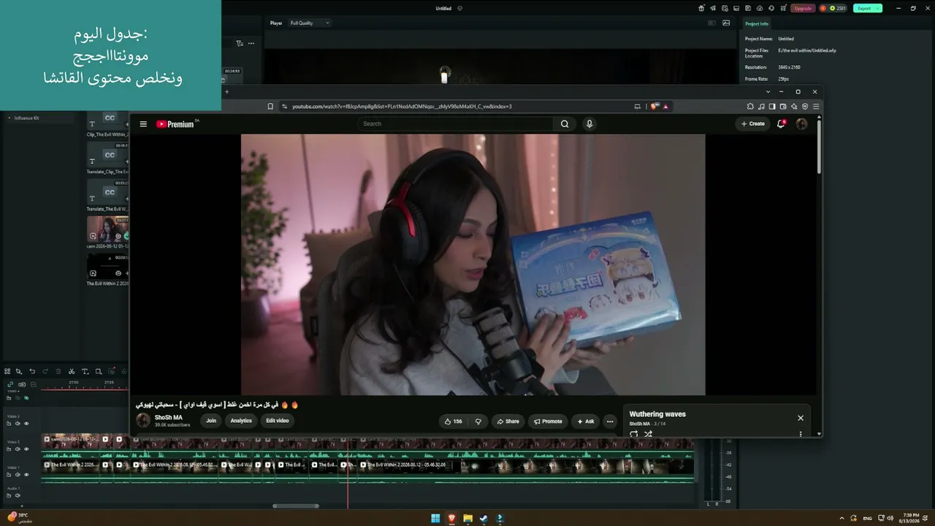Image resolution: width=935 pixels, height=526 pixels.
Task: Close the Wuthering waves playlist panel
Action: click(801, 418)
